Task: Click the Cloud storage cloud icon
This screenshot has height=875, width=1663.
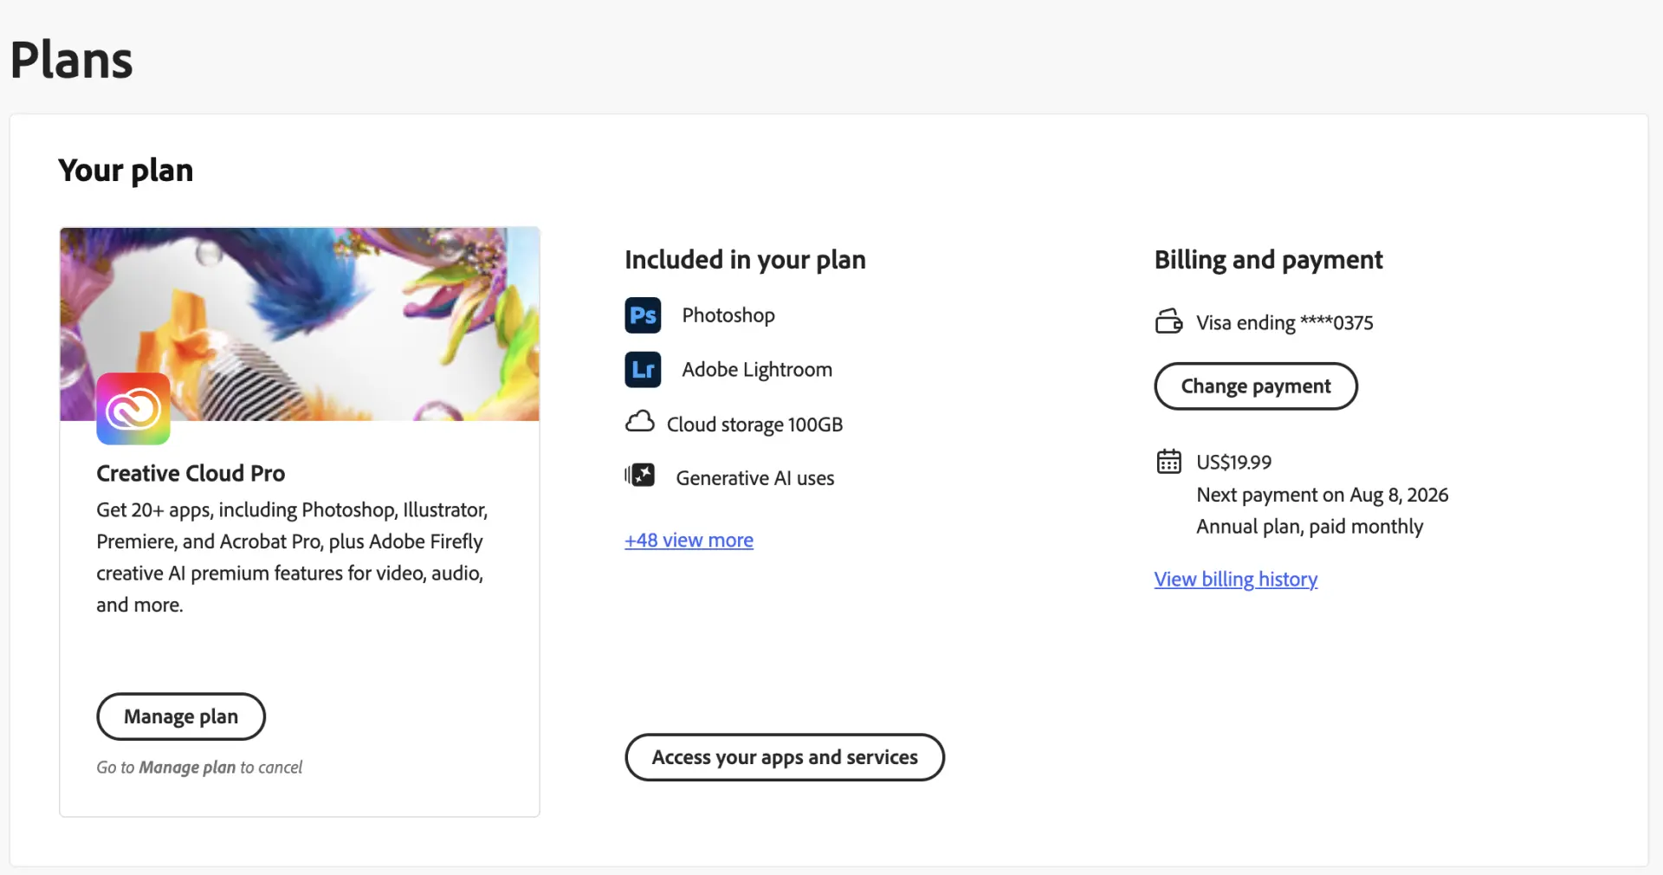Action: (x=640, y=423)
